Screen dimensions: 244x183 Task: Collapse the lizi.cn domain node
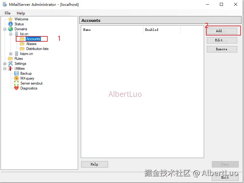11,34
